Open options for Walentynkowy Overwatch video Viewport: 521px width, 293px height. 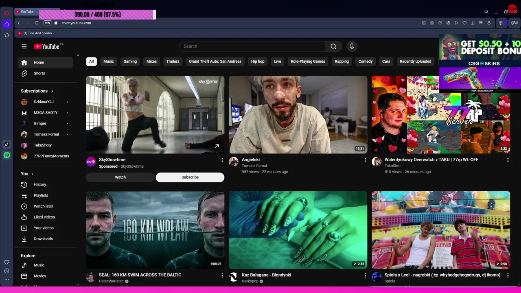(x=508, y=160)
